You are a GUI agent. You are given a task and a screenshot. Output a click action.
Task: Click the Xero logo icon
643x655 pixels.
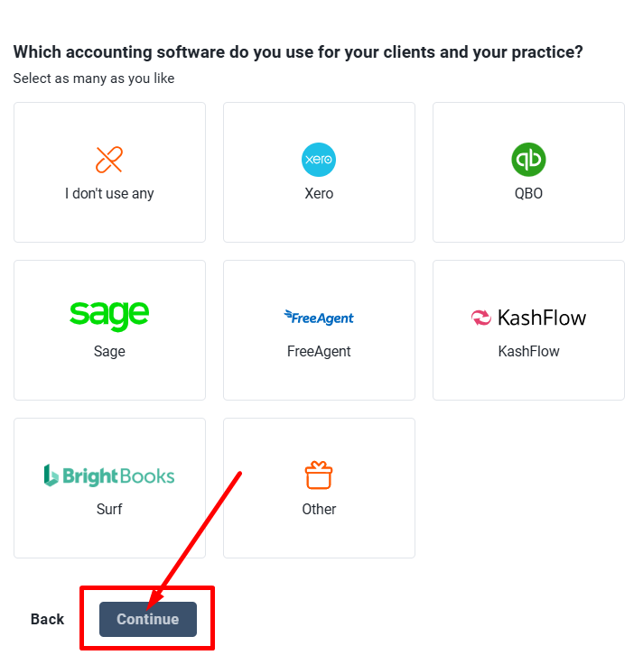point(319,160)
